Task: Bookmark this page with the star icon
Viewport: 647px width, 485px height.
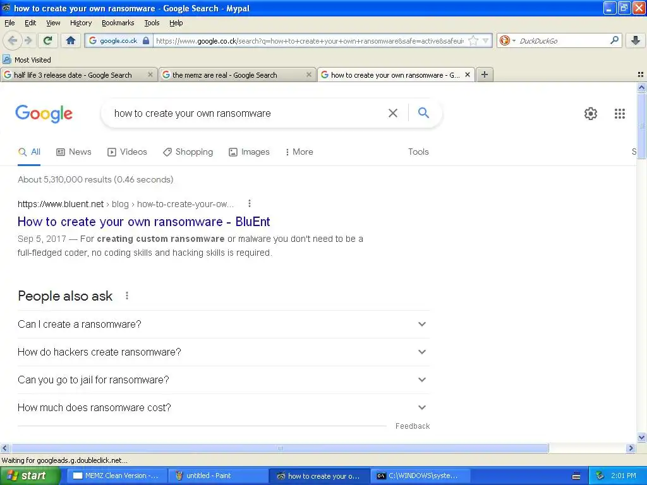Action: coord(473,40)
